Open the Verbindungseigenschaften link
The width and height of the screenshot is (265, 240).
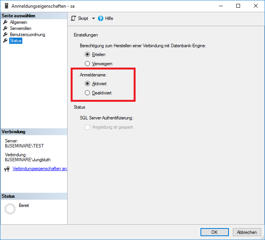tap(40, 169)
